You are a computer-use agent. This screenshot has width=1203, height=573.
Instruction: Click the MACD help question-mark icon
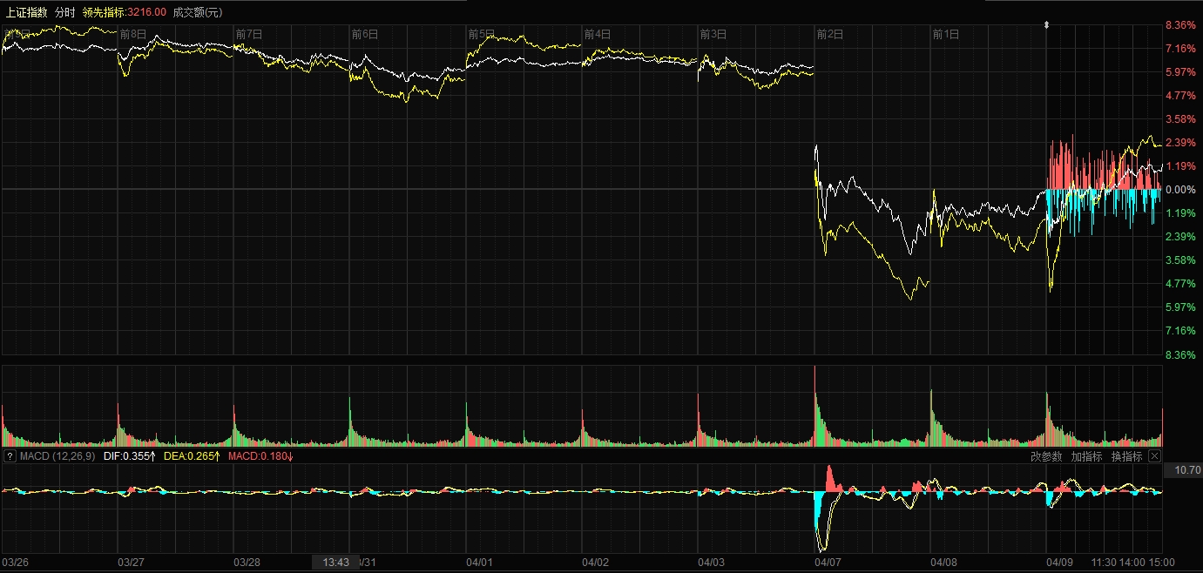10,456
